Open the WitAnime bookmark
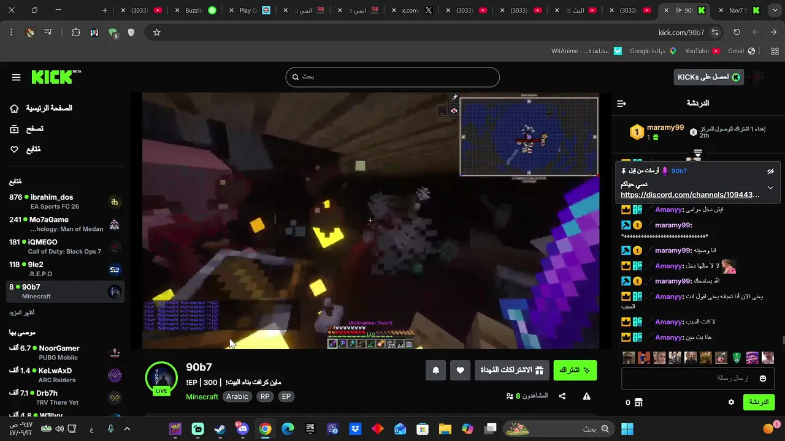The height and width of the screenshot is (441, 785). pyautogui.click(x=586, y=51)
